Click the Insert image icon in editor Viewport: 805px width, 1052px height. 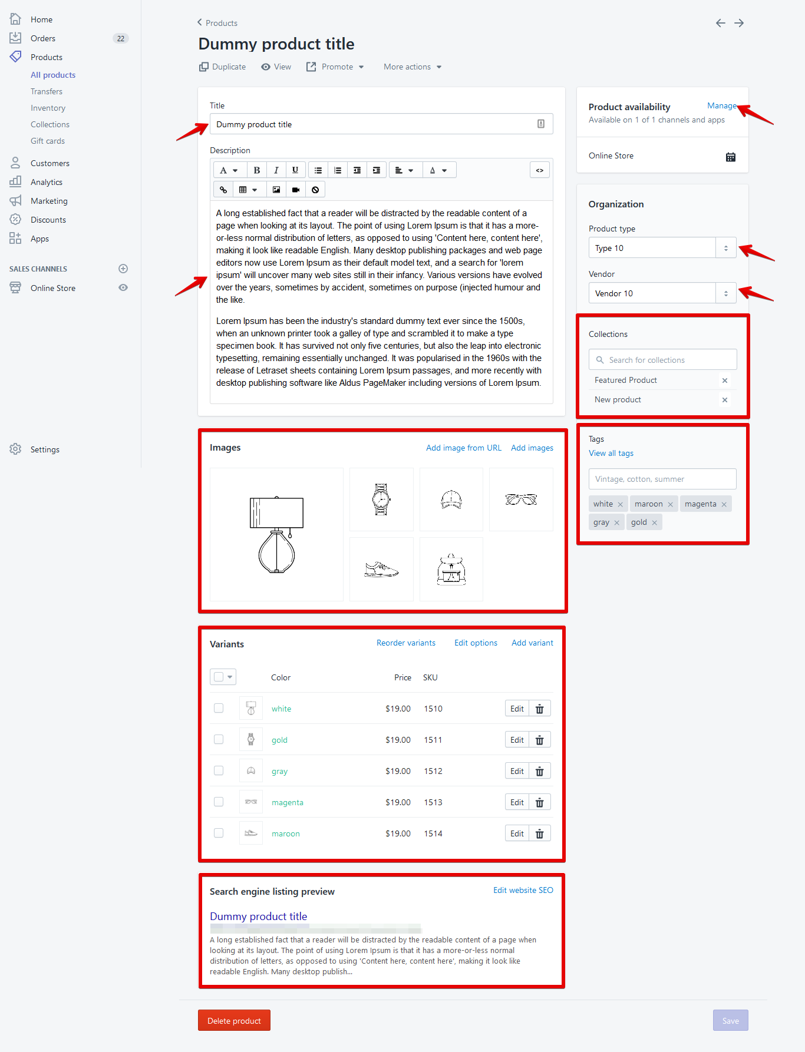tap(276, 190)
